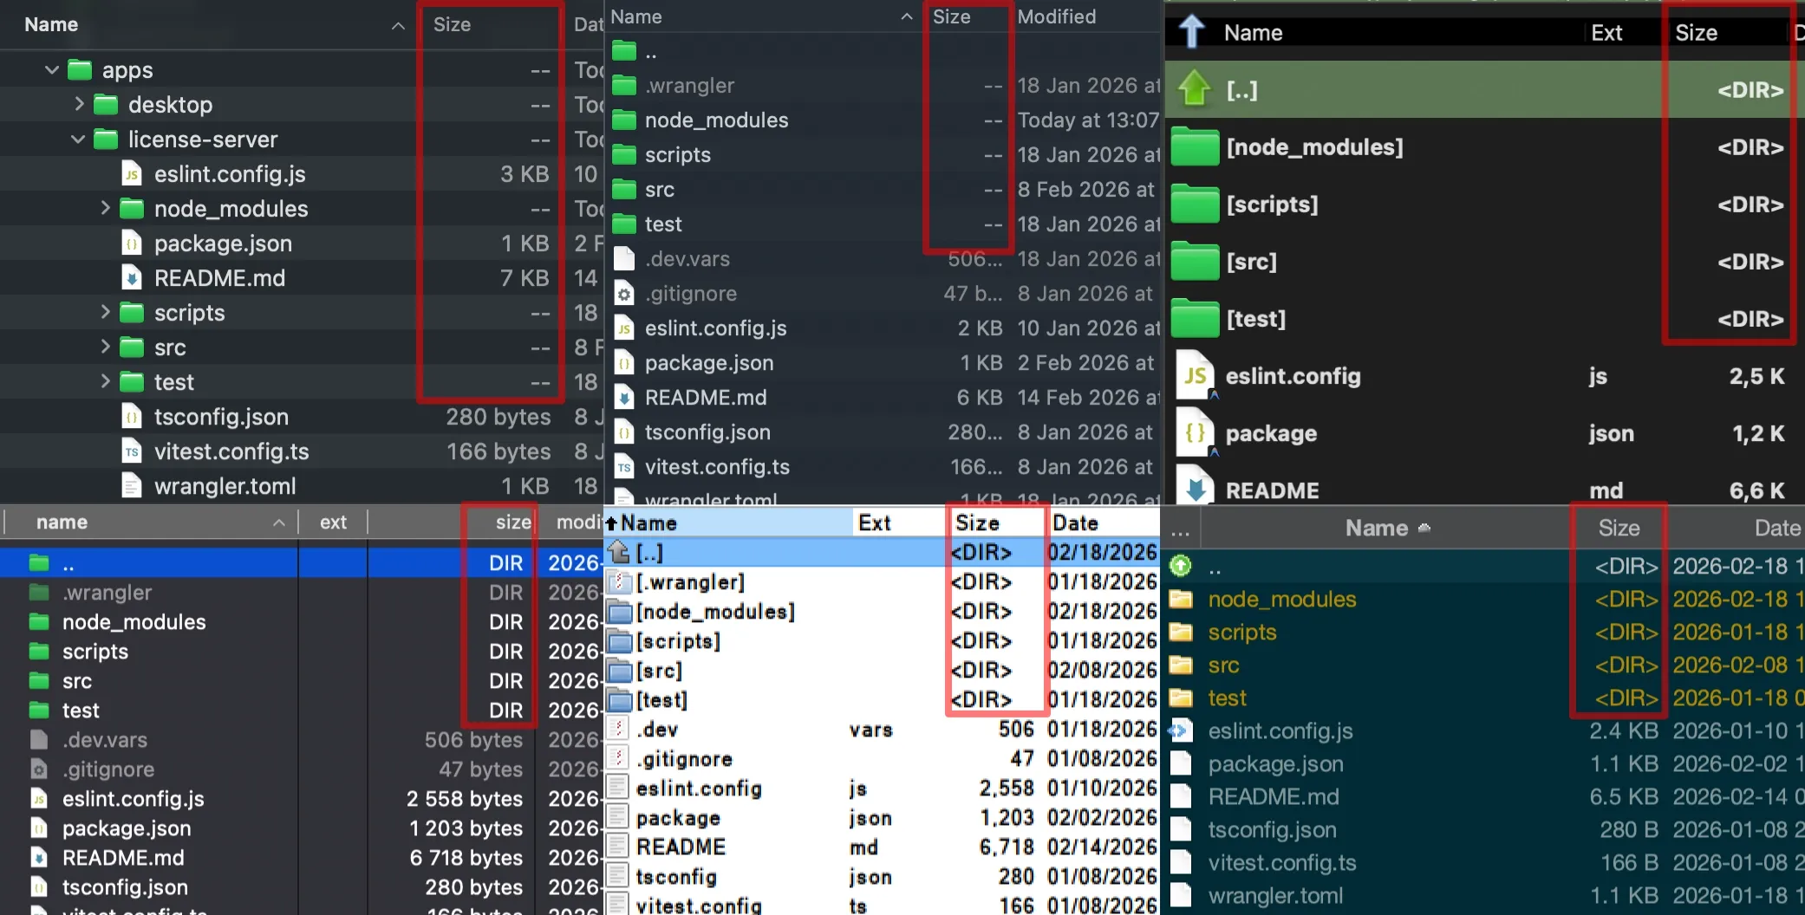This screenshot has width=1805, height=915.
Task: Select tsconfig.json showing 280 bytes in tree view panel
Action: [302, 417]
